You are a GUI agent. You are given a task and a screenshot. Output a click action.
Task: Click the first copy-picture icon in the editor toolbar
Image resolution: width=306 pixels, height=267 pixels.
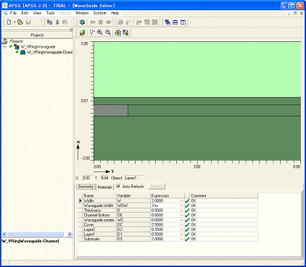(118, 33)
